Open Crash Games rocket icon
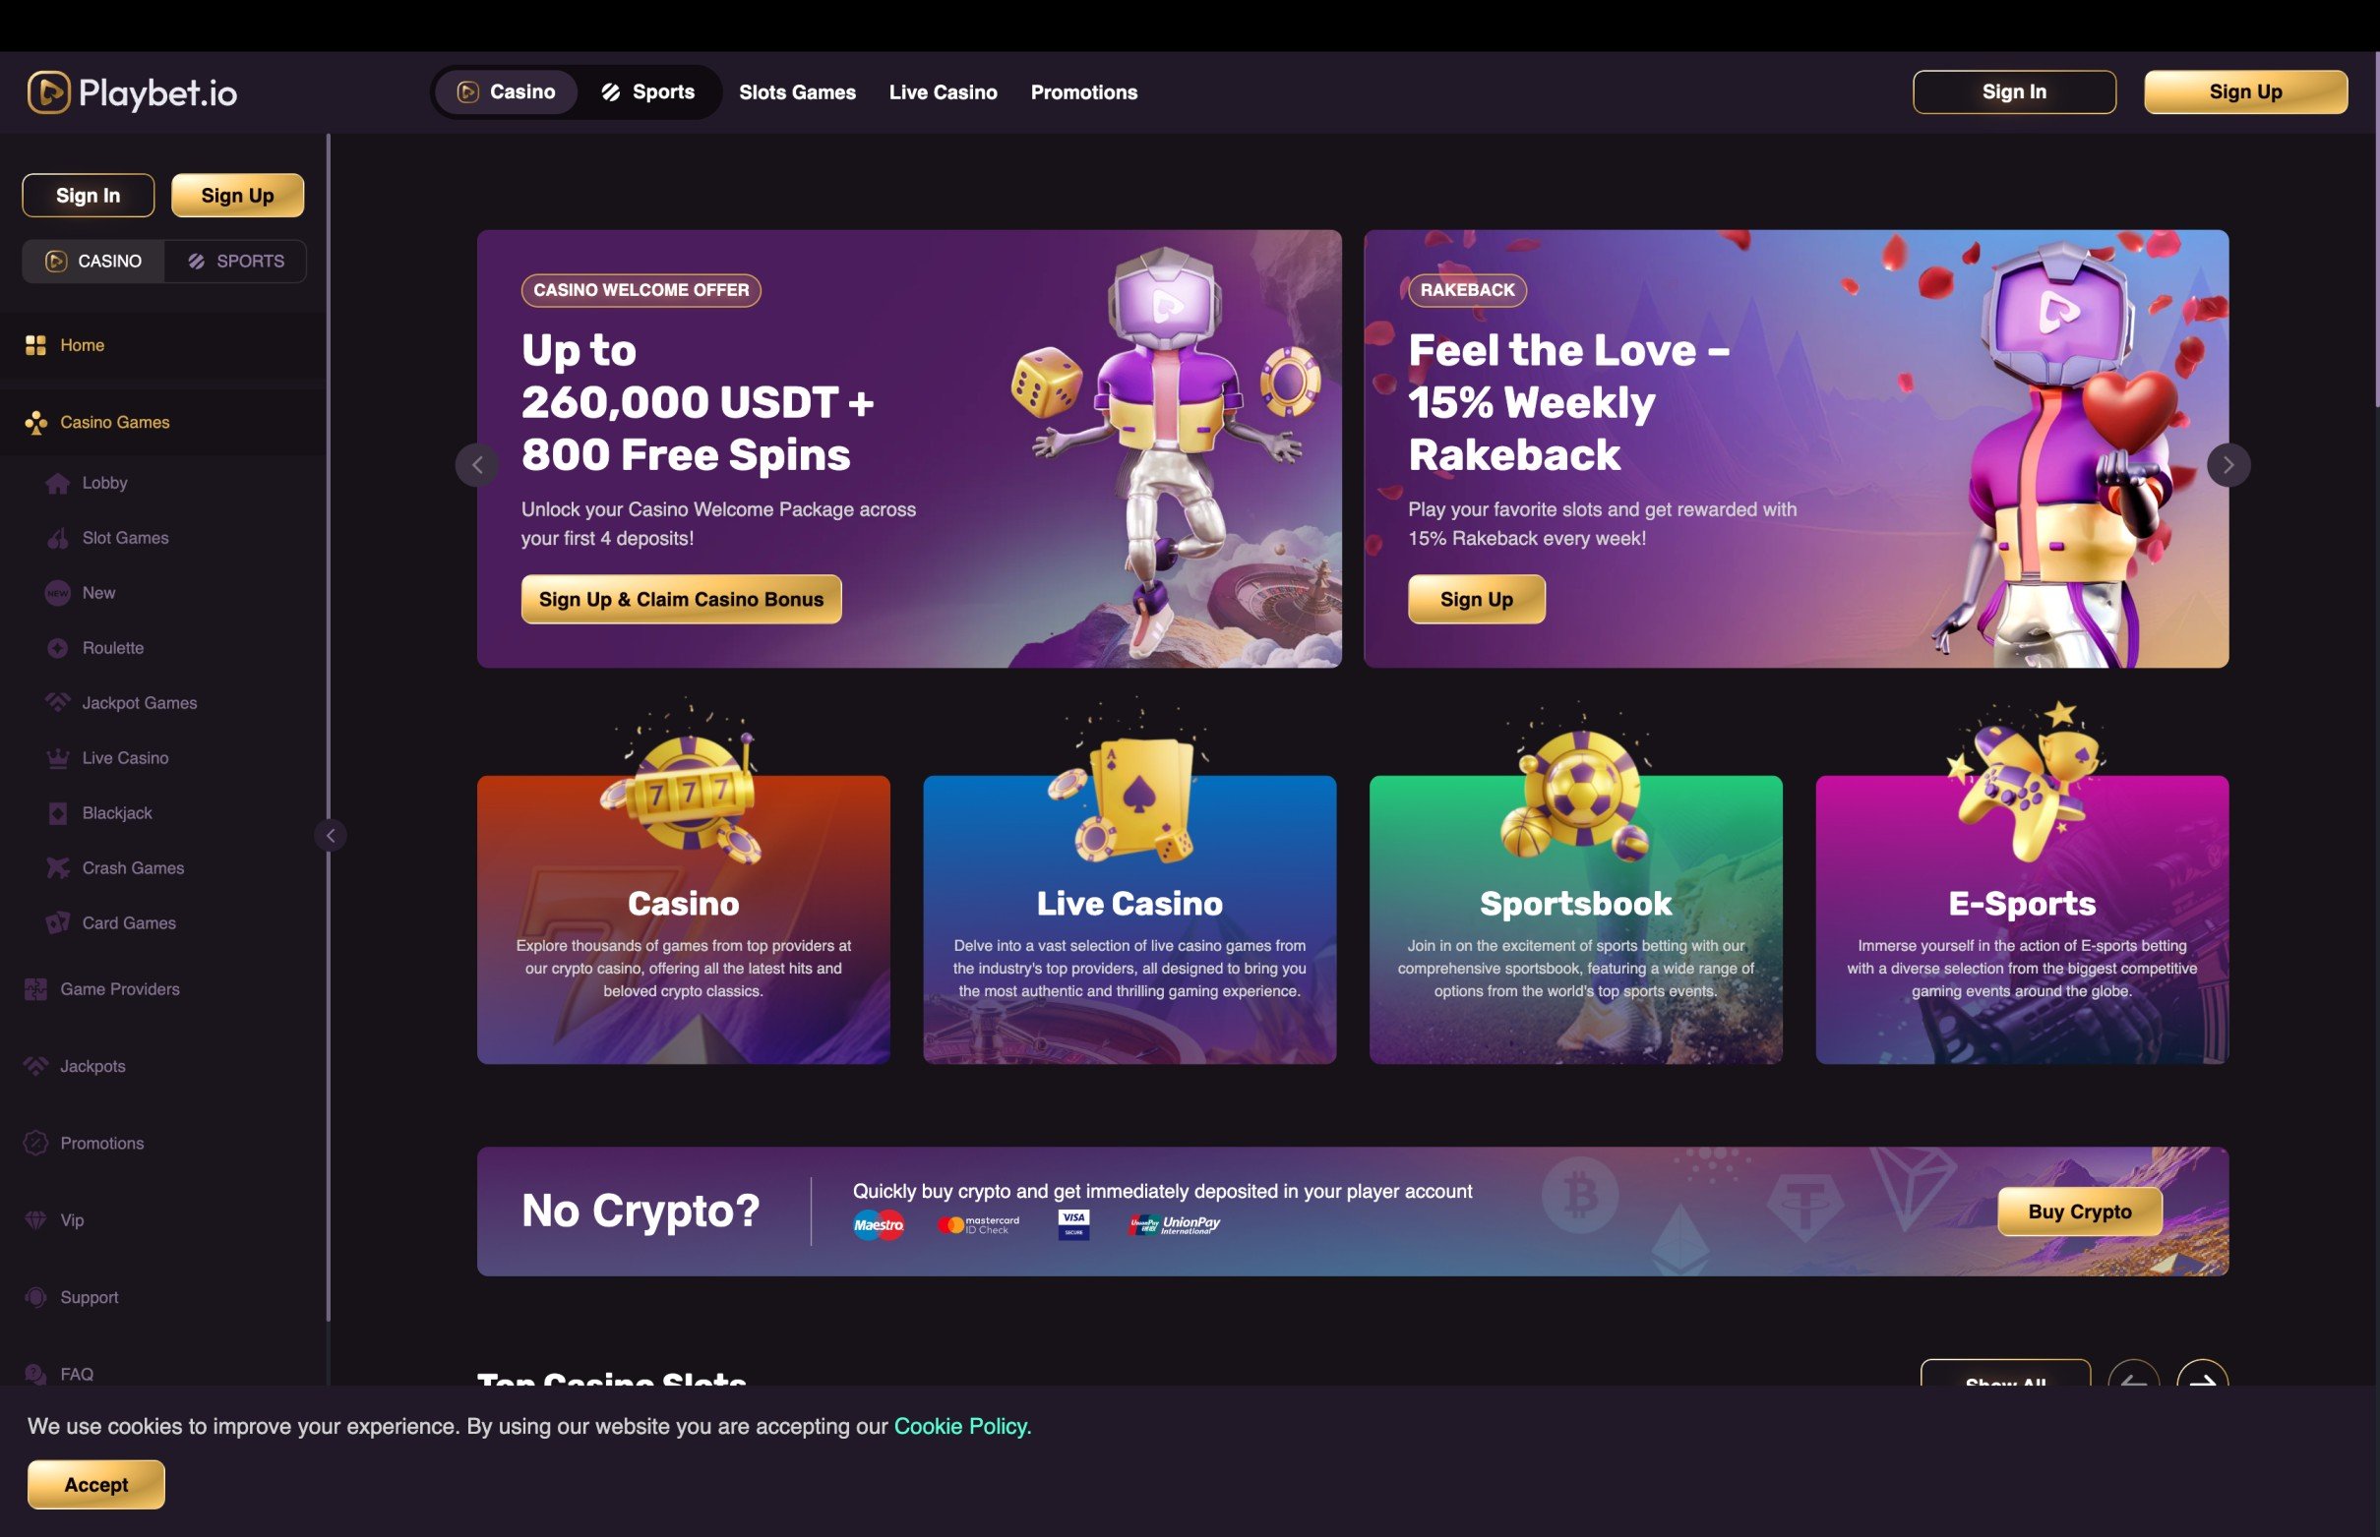2380x1537 pixels. click(x=58, y=867)
